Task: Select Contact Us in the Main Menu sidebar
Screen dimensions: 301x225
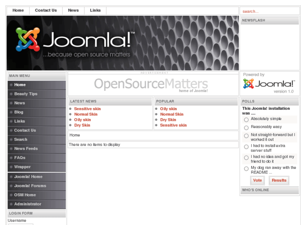Action: 37,130
